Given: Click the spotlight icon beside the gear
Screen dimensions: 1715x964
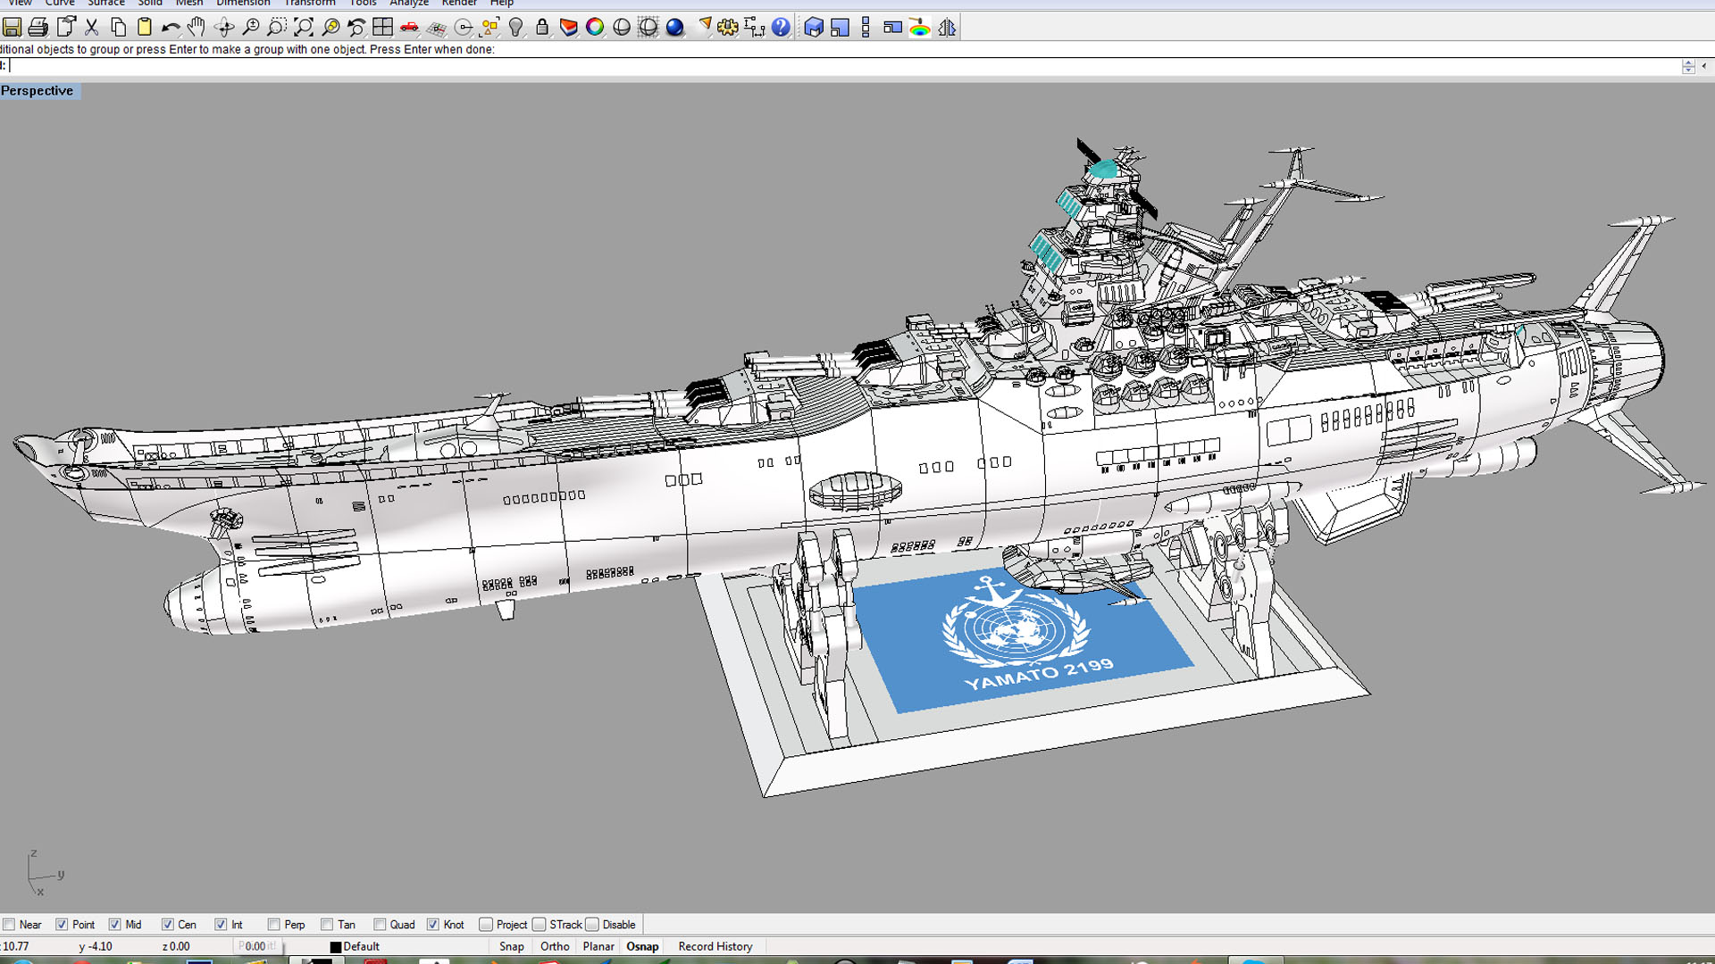Looking at the screenshot, I should 704,28.
